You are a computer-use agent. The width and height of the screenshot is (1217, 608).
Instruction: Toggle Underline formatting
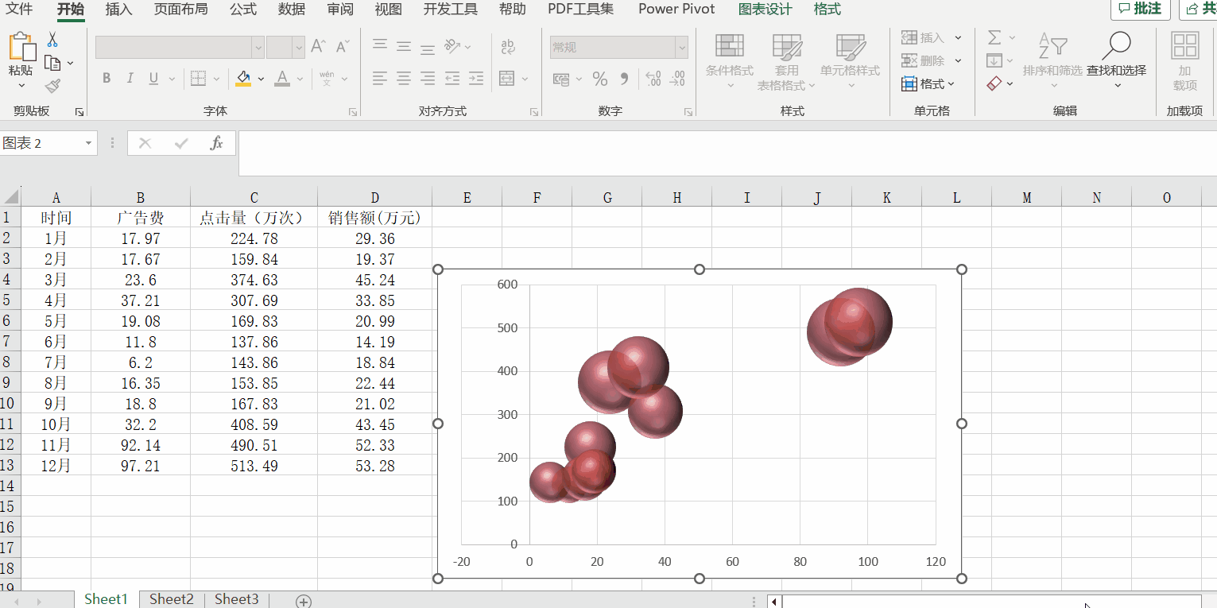pyautogui.click(x=152, y=79)
